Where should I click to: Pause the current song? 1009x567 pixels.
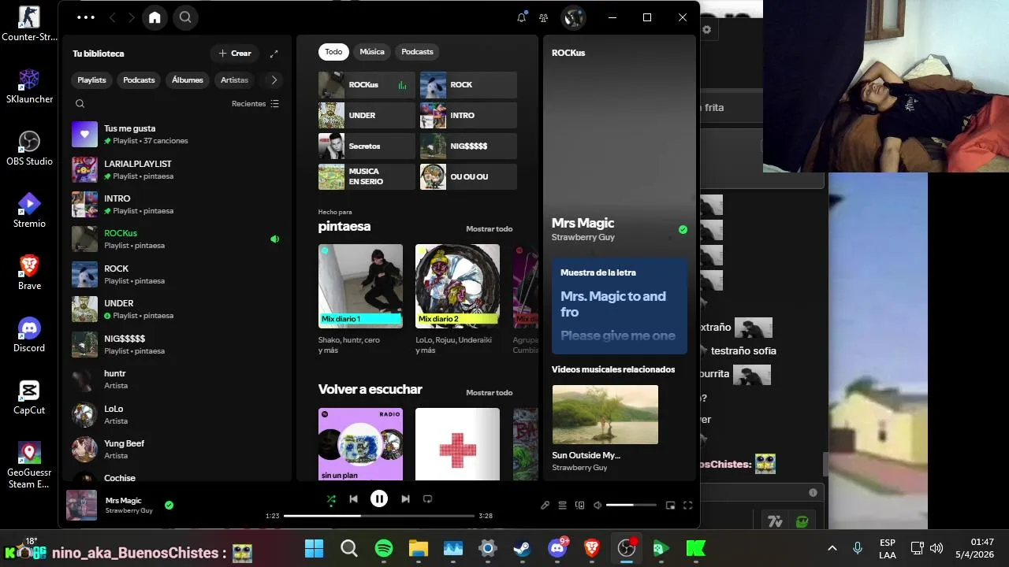click(x=379, y=498)
